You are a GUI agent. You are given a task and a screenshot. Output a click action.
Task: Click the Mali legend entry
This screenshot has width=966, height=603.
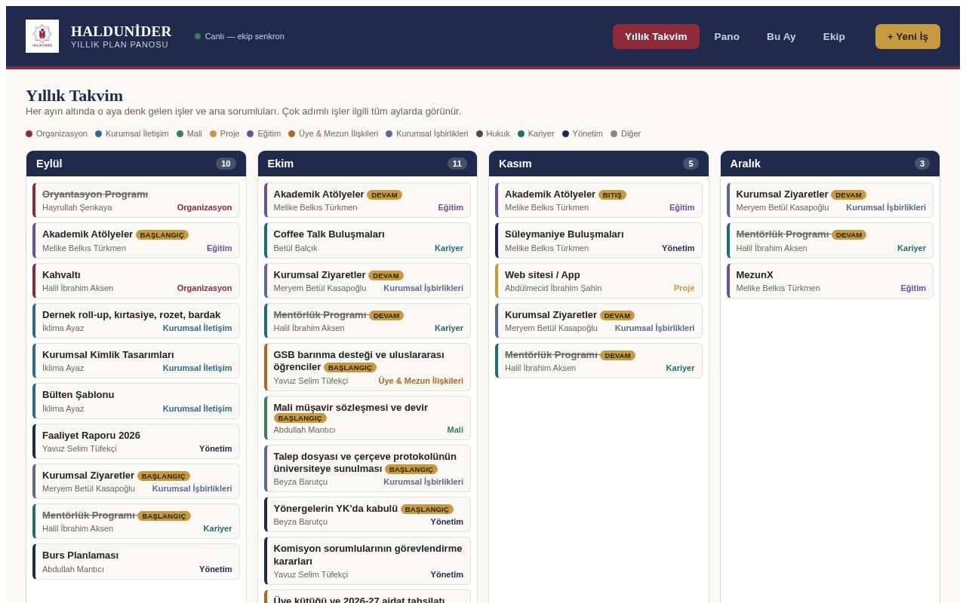pyautogui.click(x=189, y=133)
